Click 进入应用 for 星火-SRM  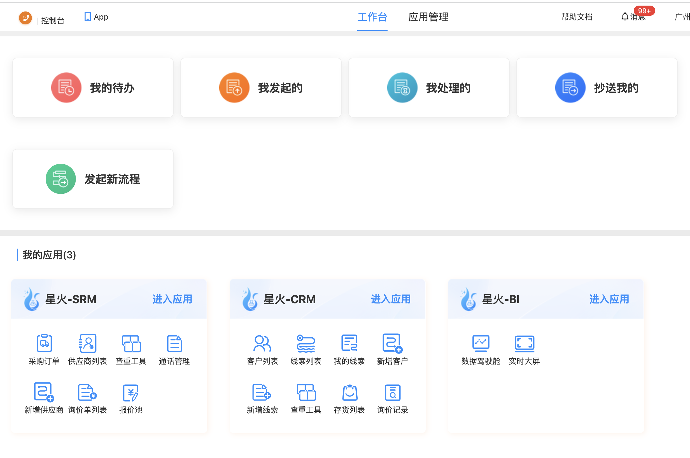(x=172, y=299)
